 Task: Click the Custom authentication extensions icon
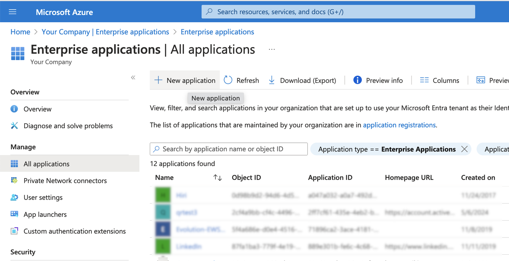tap(14, 231)
